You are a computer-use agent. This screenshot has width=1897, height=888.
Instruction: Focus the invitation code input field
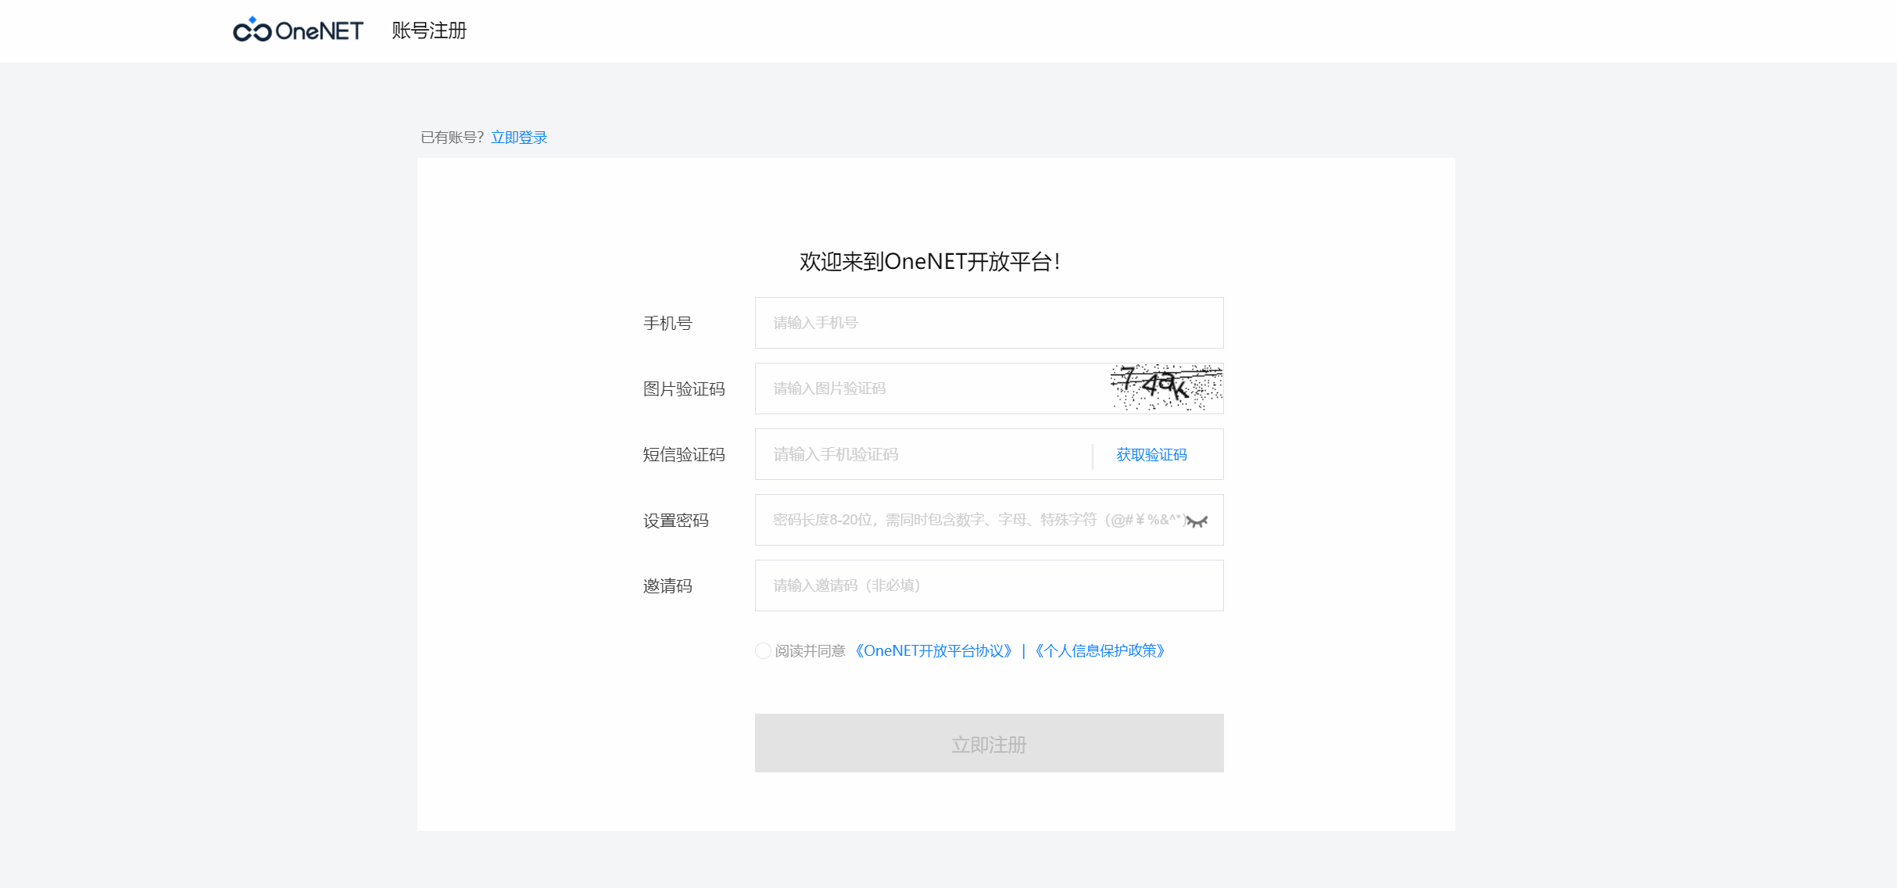(988, 585)
